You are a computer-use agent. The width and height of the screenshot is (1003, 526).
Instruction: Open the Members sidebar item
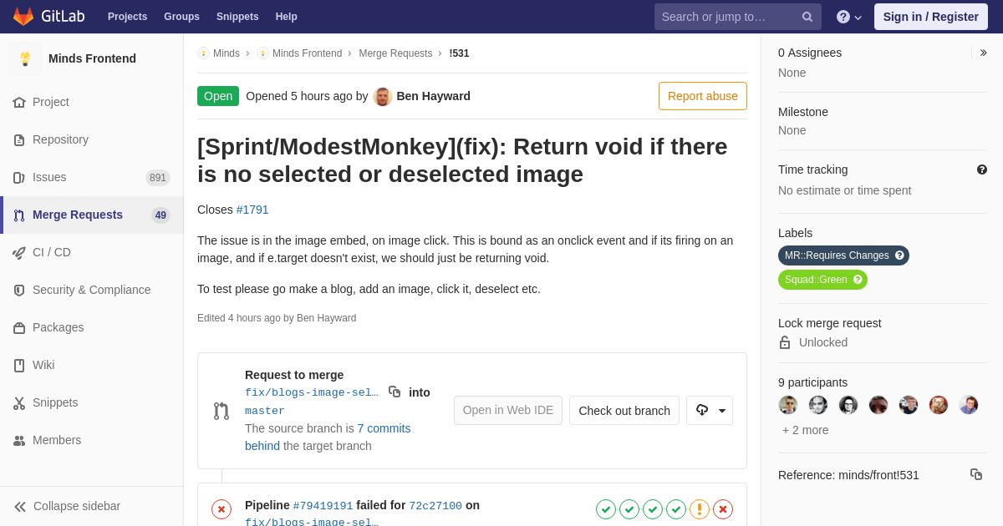[92, 440]
